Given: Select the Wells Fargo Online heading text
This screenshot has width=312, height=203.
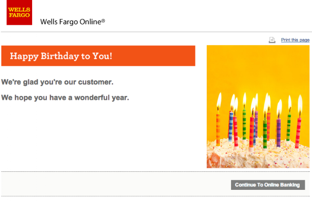Looking at the screenshot, I should [73, 22].
